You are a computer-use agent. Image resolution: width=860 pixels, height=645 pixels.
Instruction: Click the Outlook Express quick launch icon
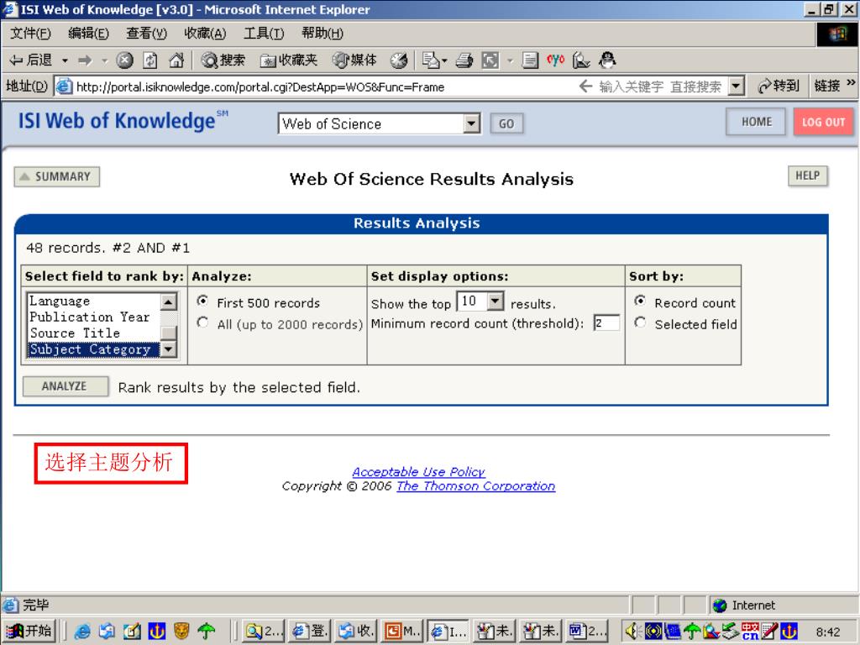(107, 632)
